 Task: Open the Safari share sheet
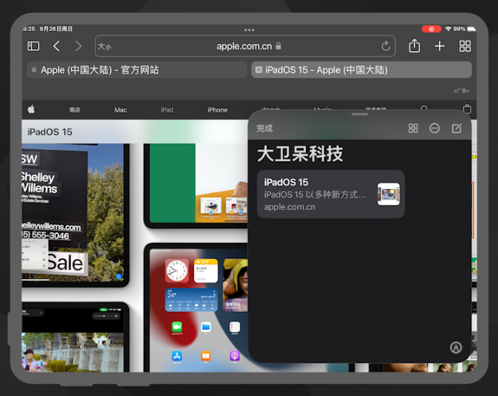[414, 46]
